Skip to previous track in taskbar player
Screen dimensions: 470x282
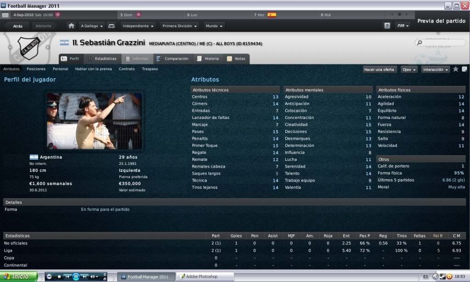67,276
